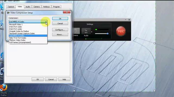
Task: Minimize the recorder window
Action: [x=126, y=20]
